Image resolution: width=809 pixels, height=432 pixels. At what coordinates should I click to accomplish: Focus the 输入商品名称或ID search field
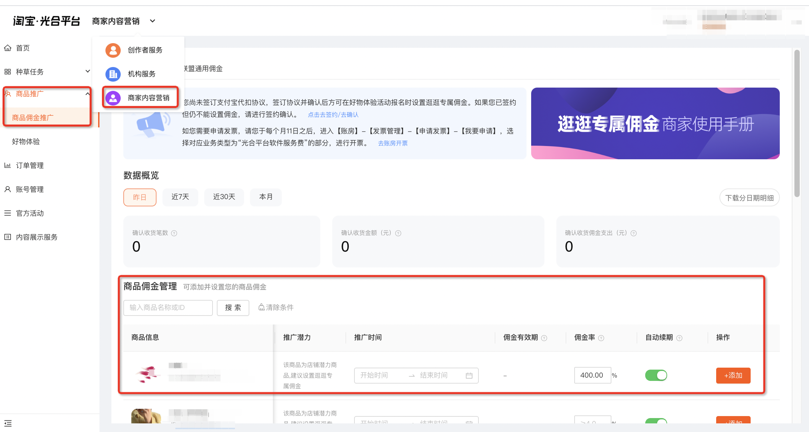point(168,308)
